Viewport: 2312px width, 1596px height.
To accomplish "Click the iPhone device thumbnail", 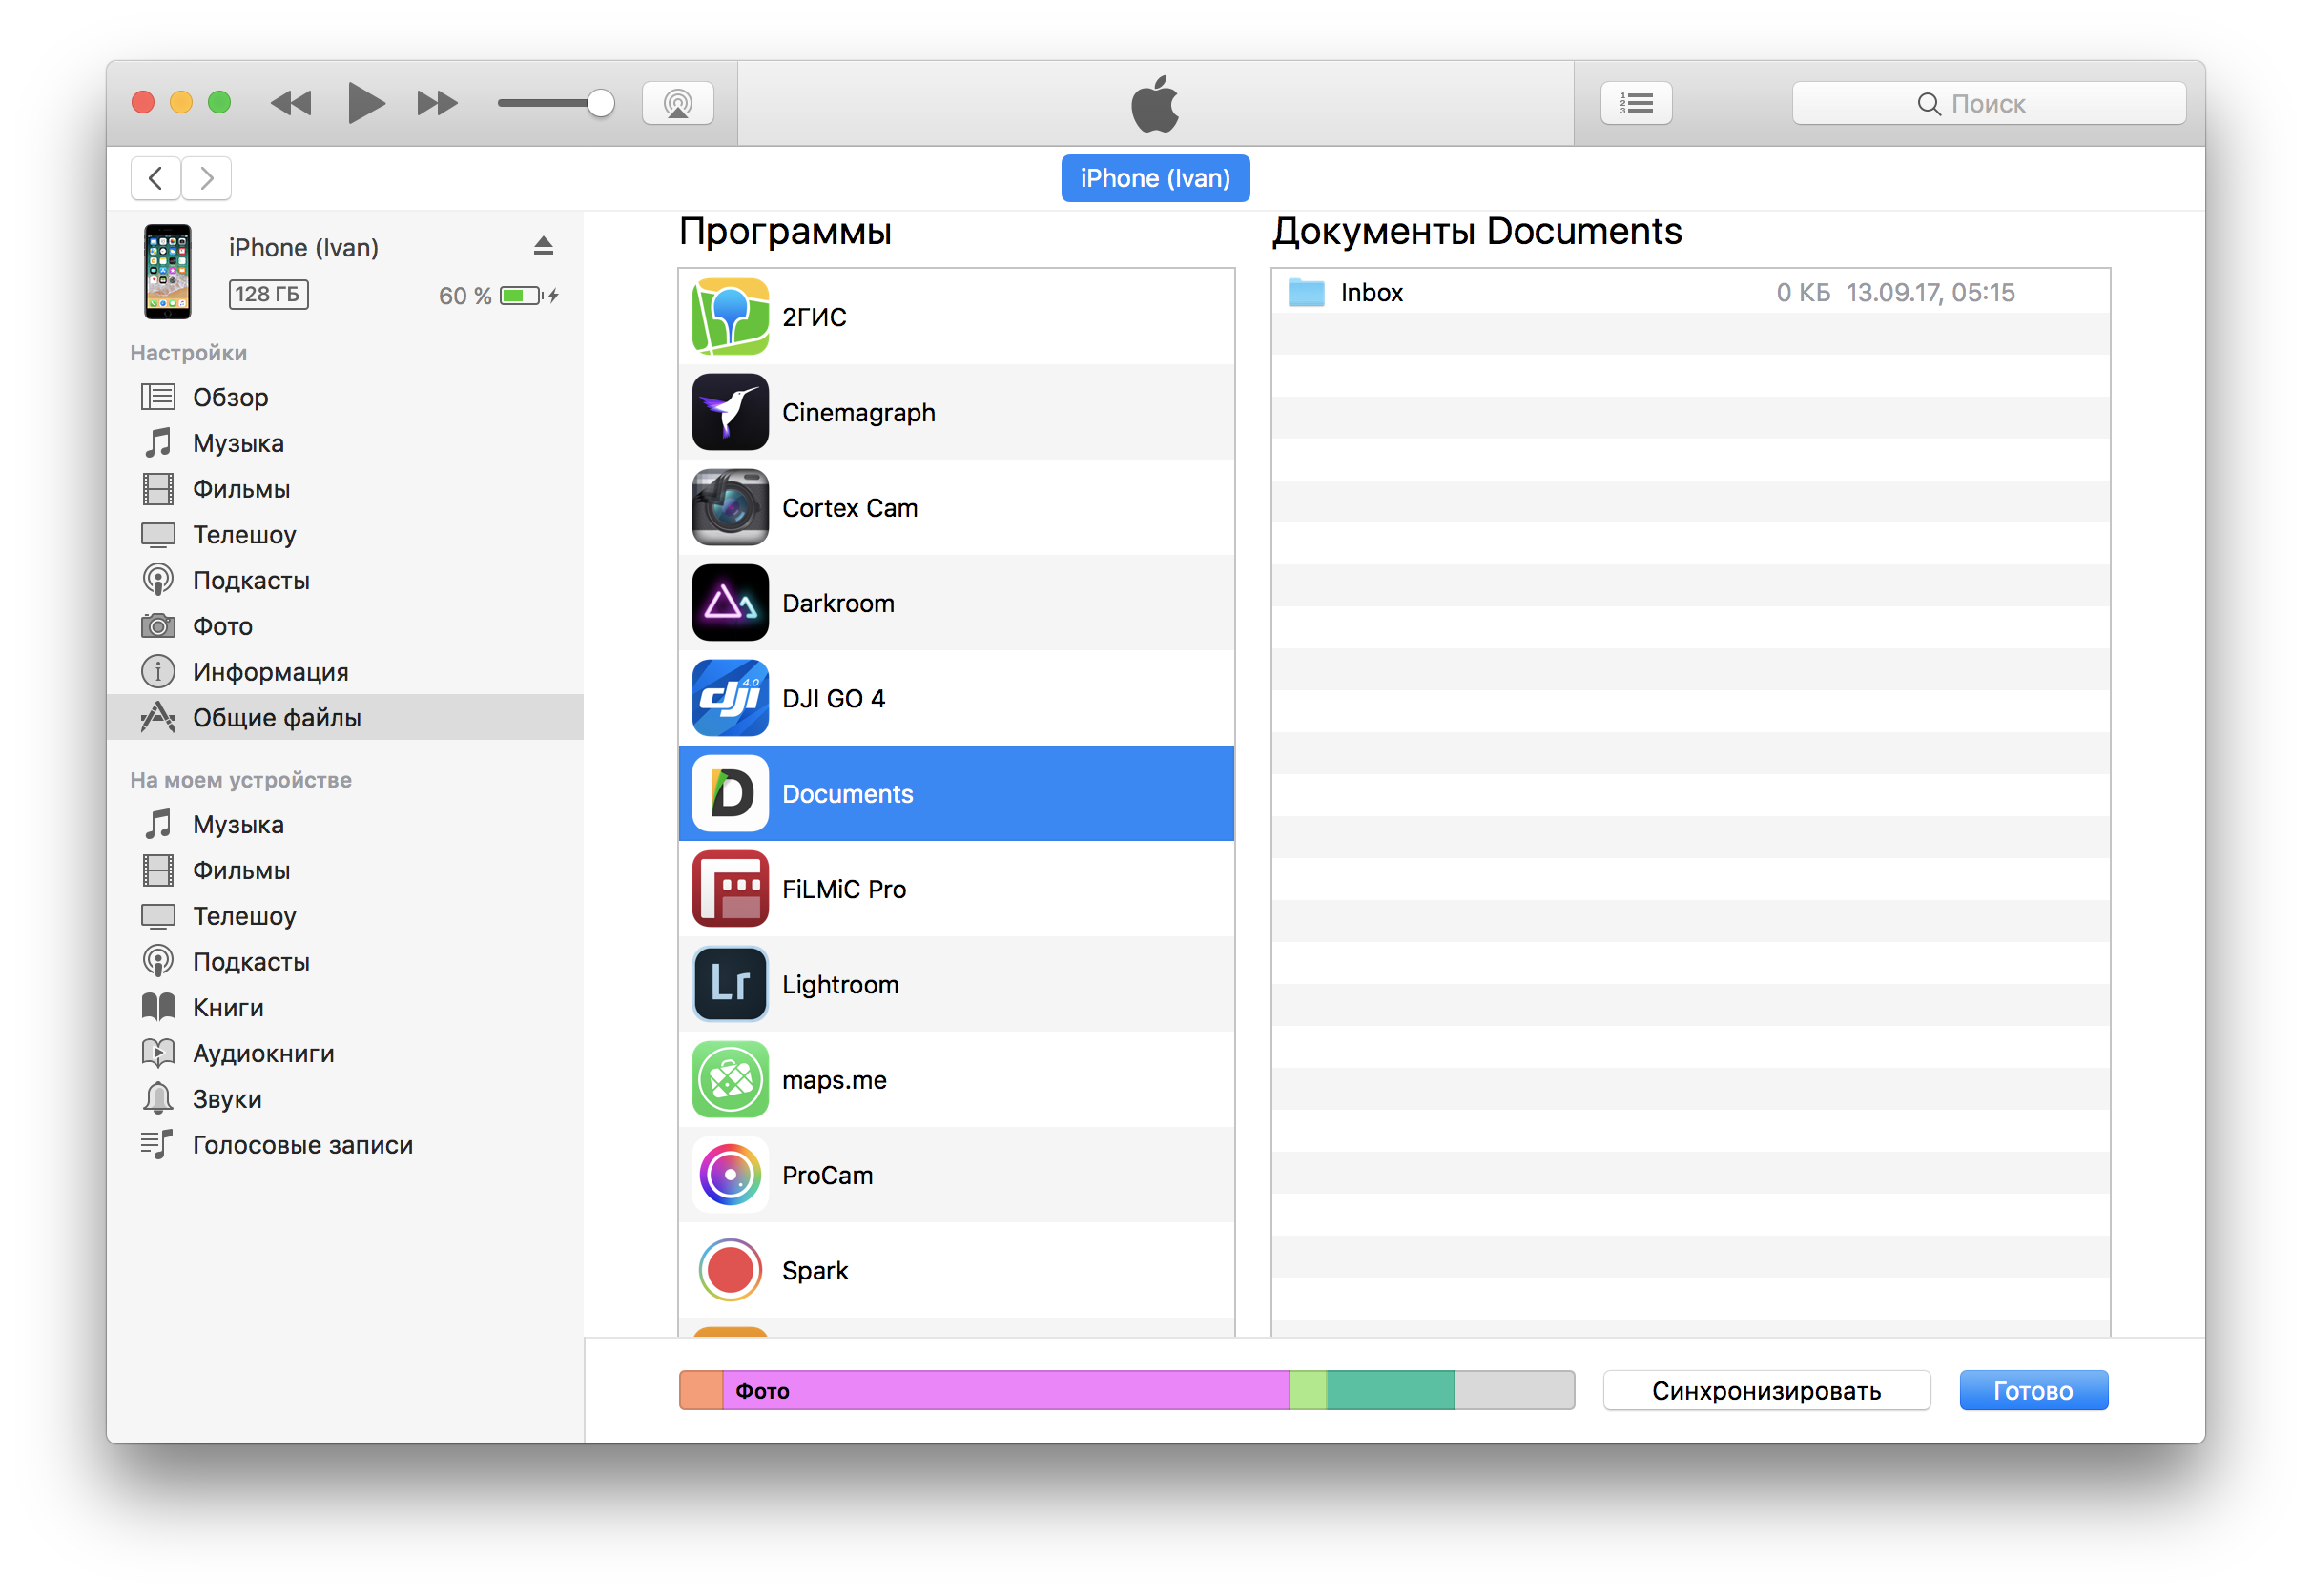I will click(167, 272).
